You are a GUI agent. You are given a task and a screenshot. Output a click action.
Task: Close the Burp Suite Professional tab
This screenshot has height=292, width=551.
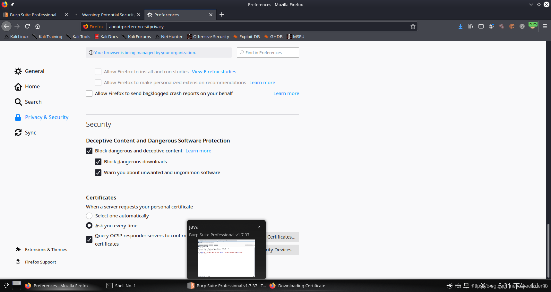(66, 15)
